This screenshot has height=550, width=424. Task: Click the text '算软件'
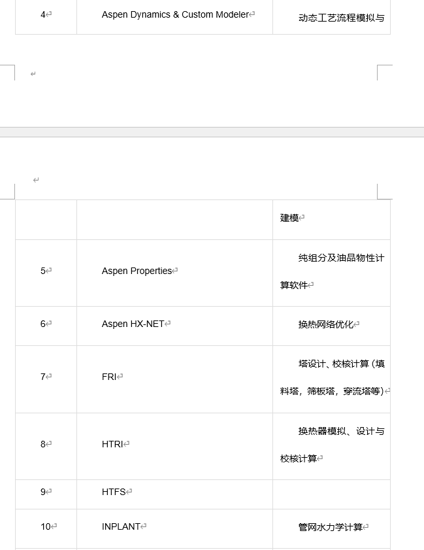pos(293,285)
